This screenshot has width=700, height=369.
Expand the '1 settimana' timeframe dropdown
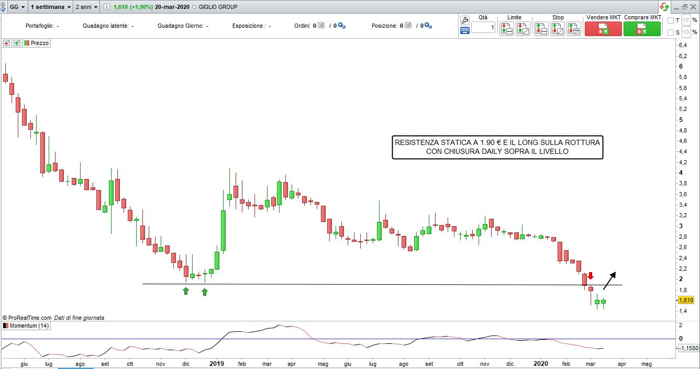50,7
